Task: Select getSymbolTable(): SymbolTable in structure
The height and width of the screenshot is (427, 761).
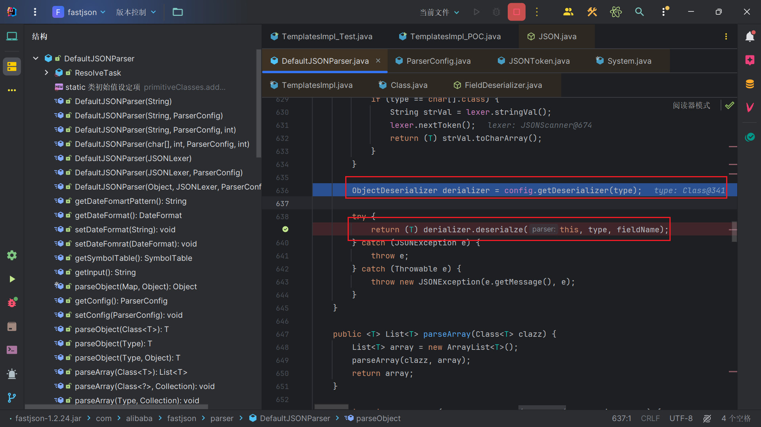Action: (133, 258)
